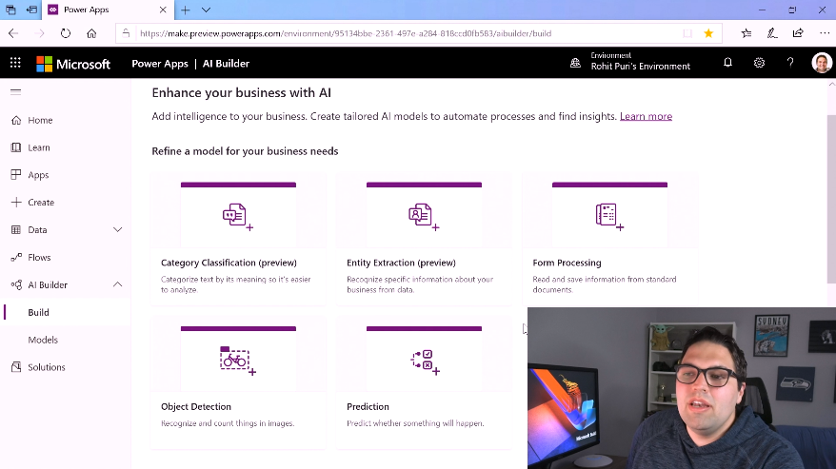Expand the Data menu chevron
Viewport: 836px width, 469px height.
coord(118,229)
